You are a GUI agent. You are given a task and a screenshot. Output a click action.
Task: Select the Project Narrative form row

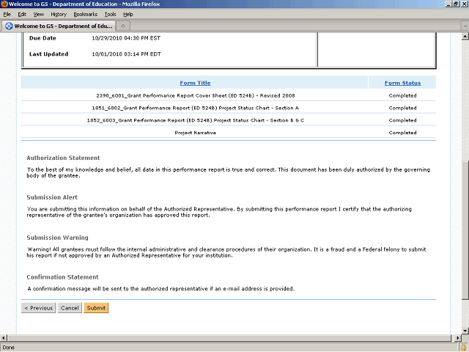(x=229, y=132)
